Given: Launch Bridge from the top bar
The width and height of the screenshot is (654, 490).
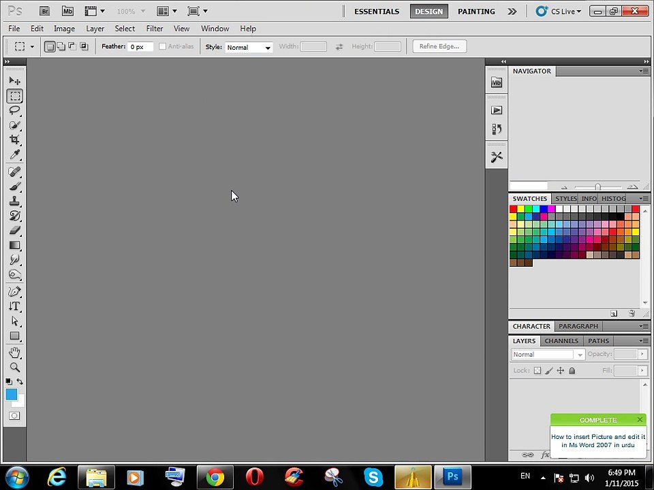Looking at the screenshot, I should coord(45,12).
